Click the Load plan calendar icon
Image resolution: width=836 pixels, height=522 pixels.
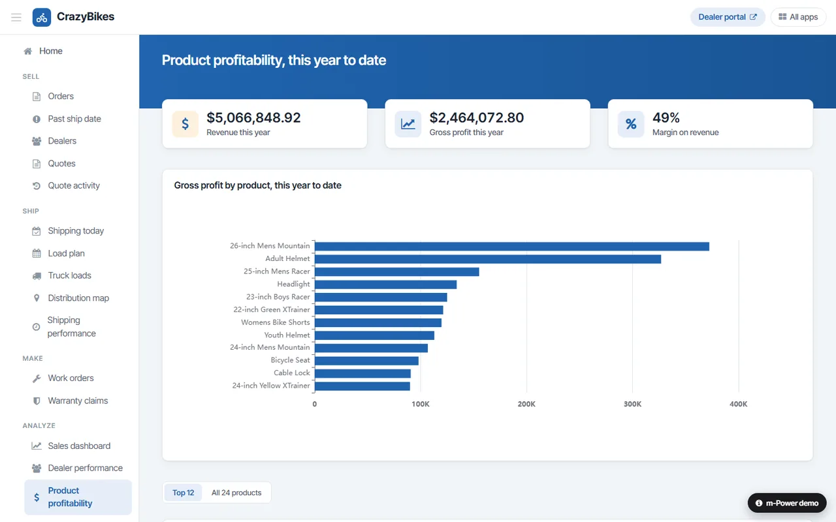tap(37, 253)
